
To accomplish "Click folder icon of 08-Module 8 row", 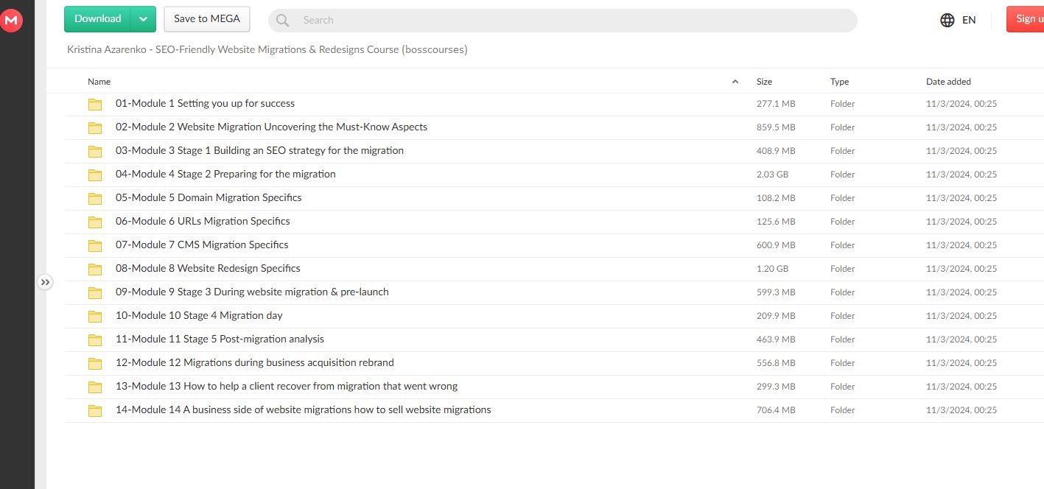I will [x=95, y=270].
